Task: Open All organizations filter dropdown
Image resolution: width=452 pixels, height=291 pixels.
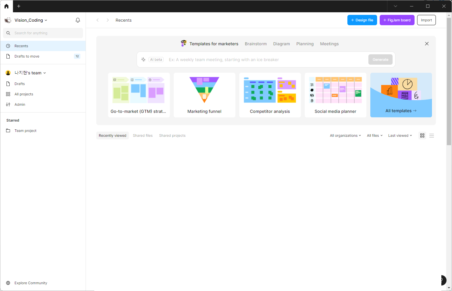Action: click(345, 135)
